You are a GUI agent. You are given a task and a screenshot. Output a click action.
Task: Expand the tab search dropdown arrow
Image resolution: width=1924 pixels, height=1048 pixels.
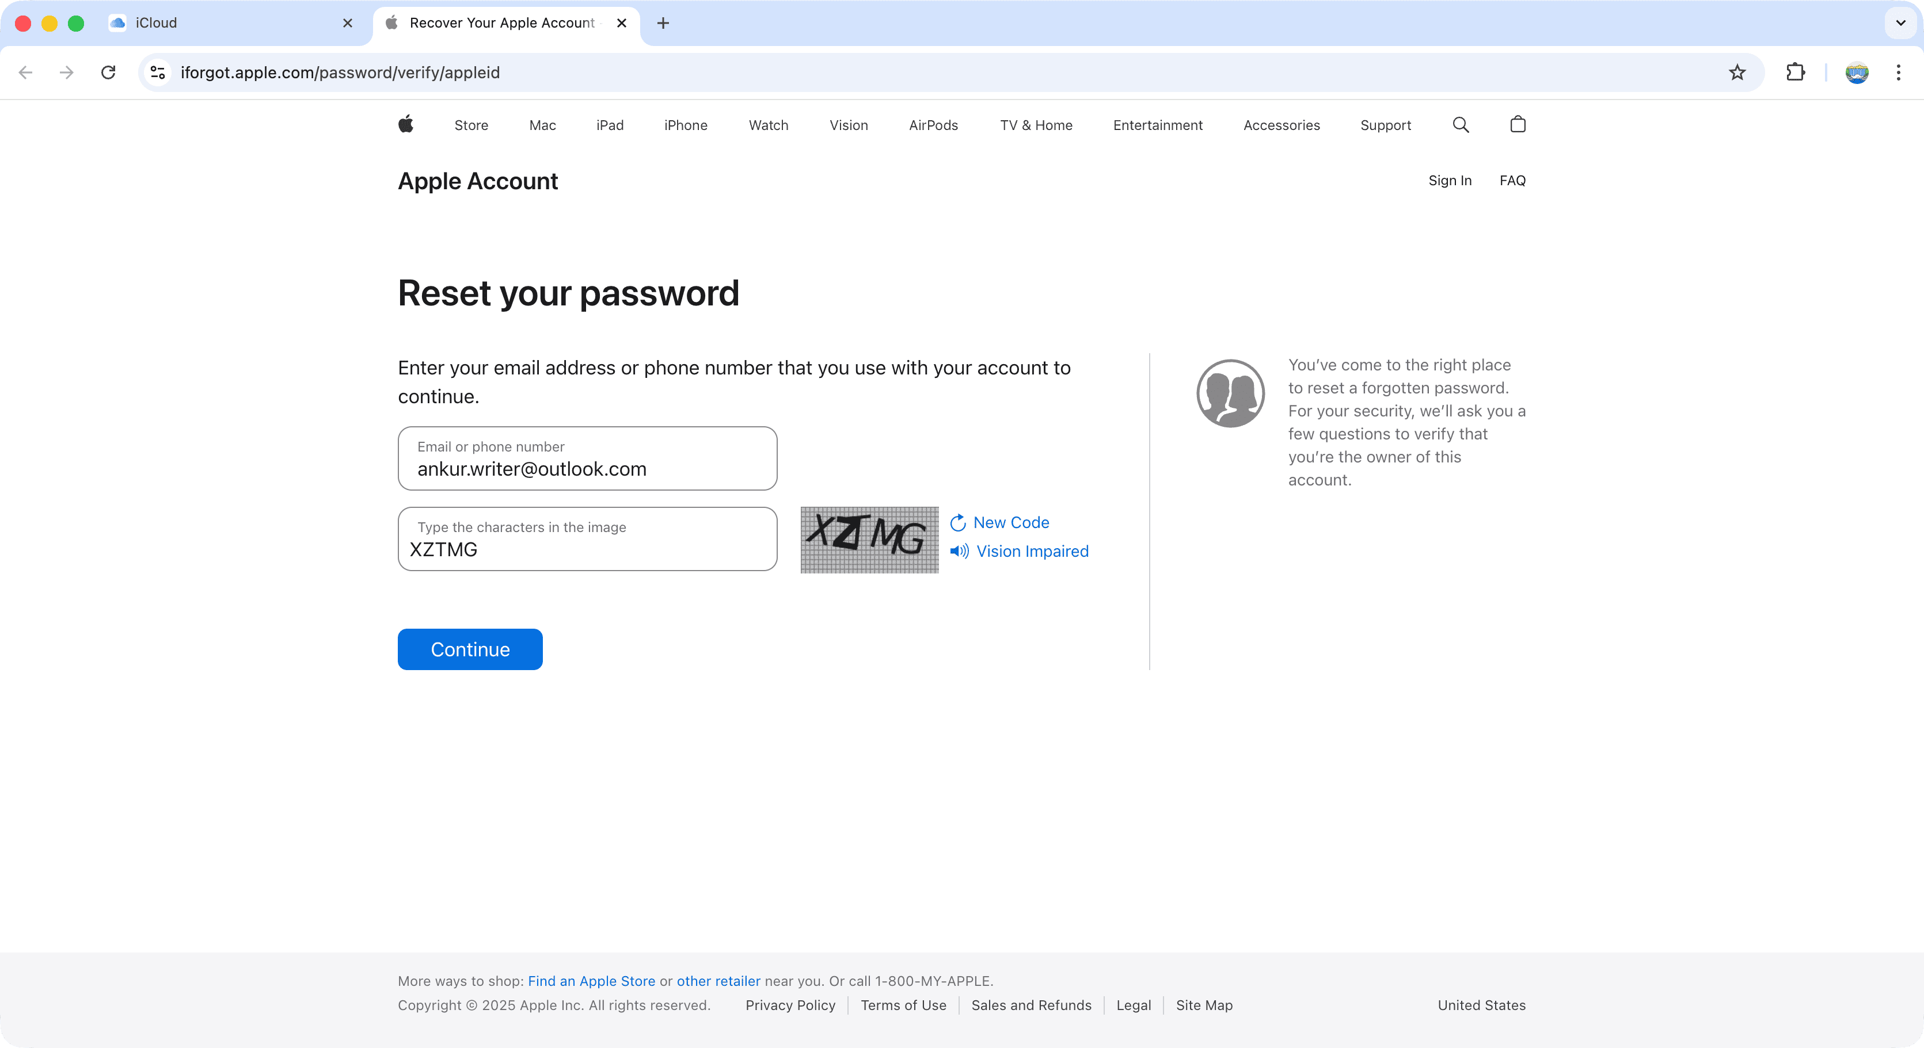coord(1900,23)
